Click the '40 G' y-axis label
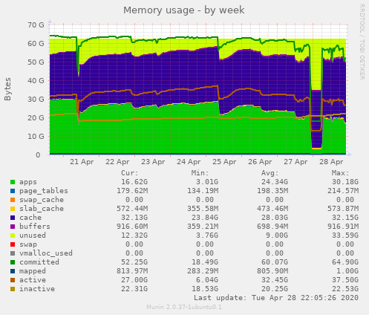This screenshot has width=369, height=315. point(36,81)
